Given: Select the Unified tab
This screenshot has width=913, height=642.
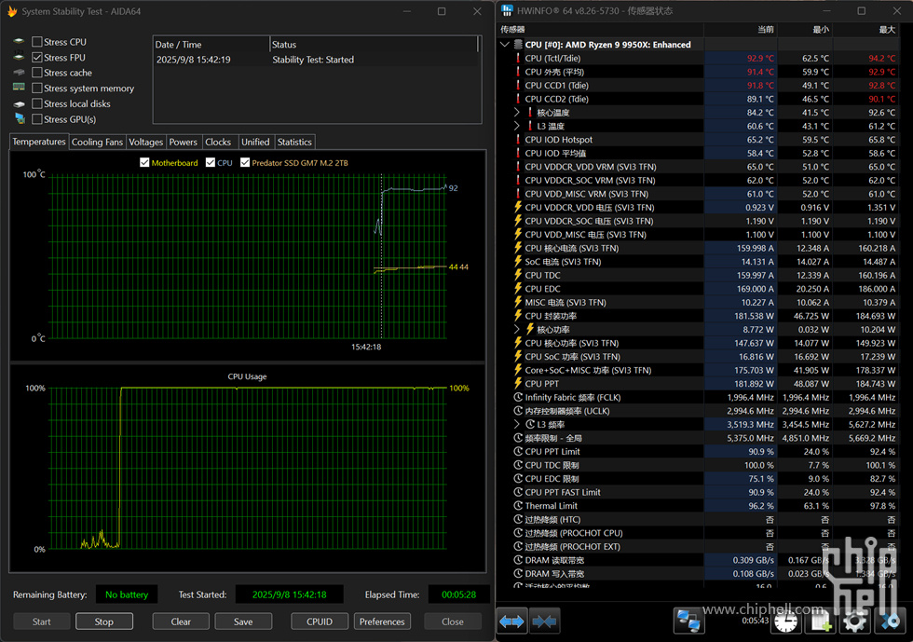Looking at the screenshot, I should [x=255, y=143].
